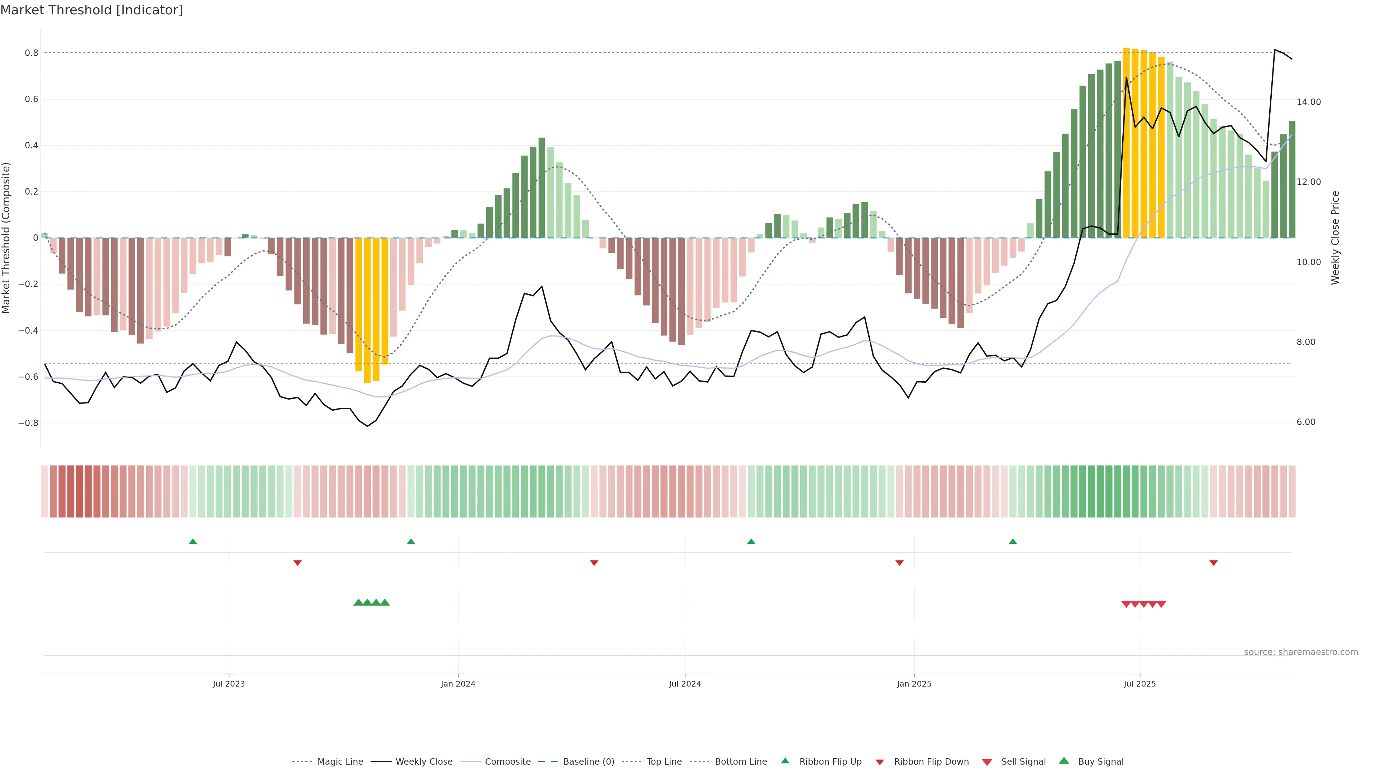Click the Jan 2024 x-axis label

click(458, 684)
